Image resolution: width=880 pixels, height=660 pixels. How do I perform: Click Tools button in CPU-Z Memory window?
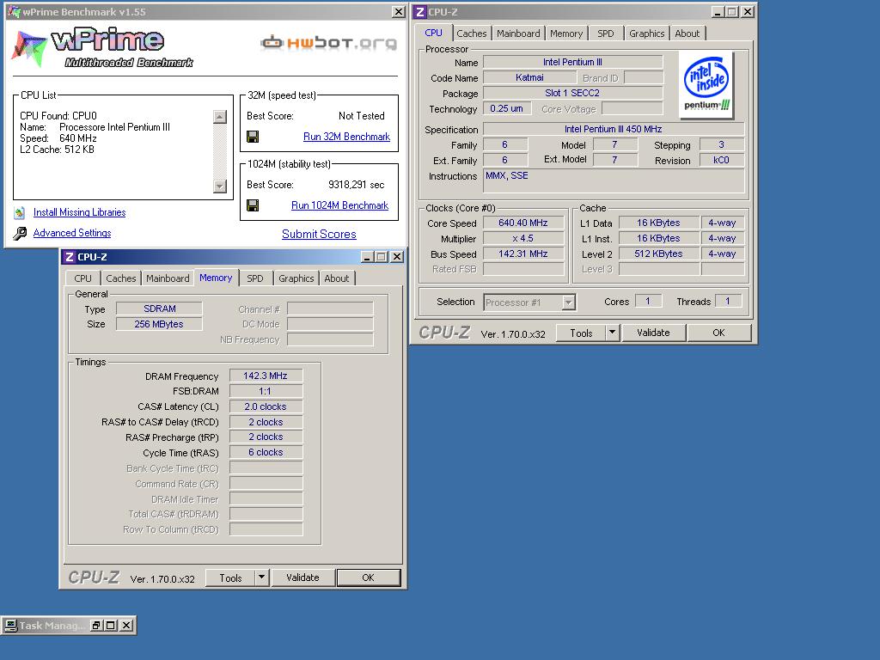pos(230,577)
